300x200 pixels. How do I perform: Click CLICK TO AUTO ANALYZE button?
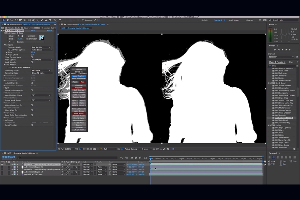point(20,67)
